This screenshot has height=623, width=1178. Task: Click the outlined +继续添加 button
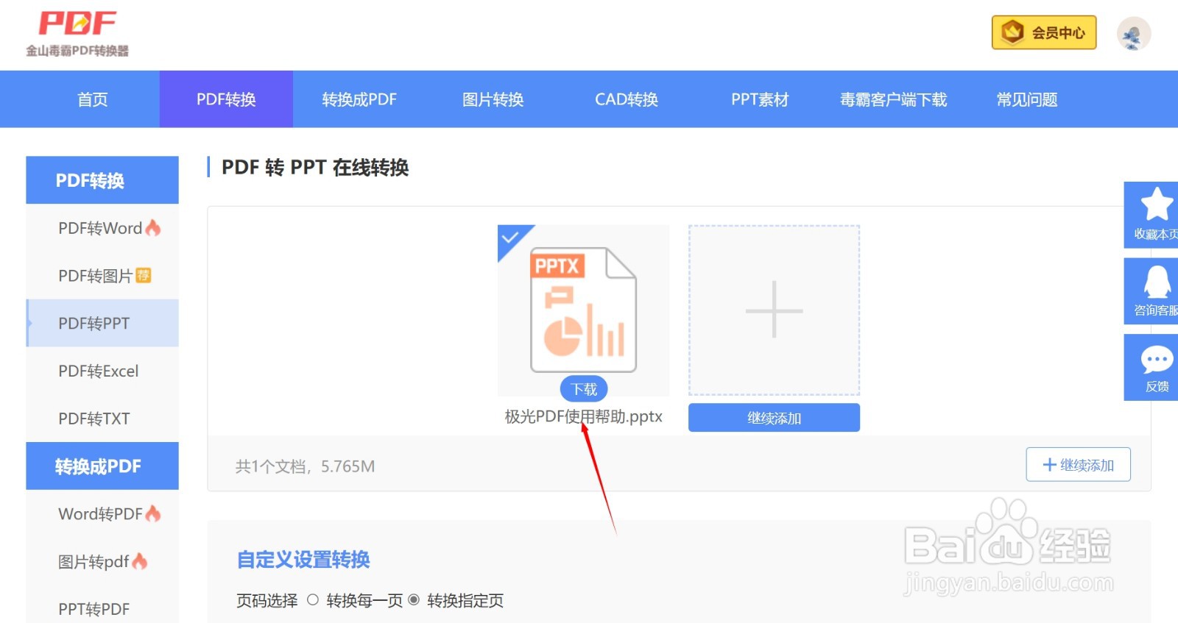point(1078,465)
